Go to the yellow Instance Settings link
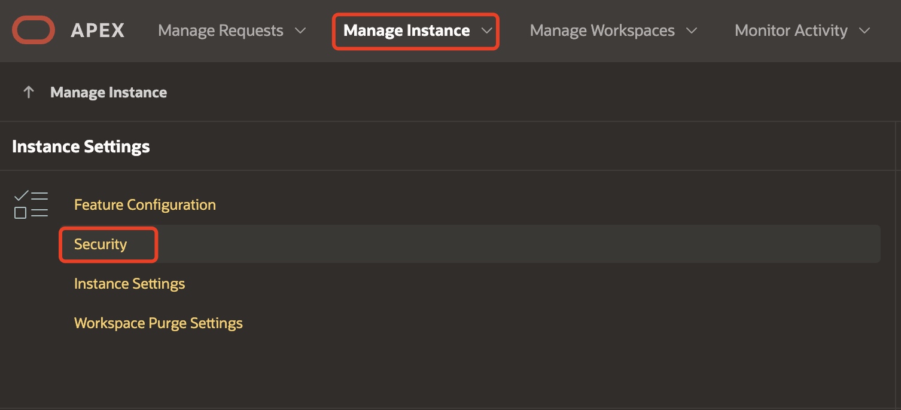Screen dimensions: 901x410 pos(129,284)
